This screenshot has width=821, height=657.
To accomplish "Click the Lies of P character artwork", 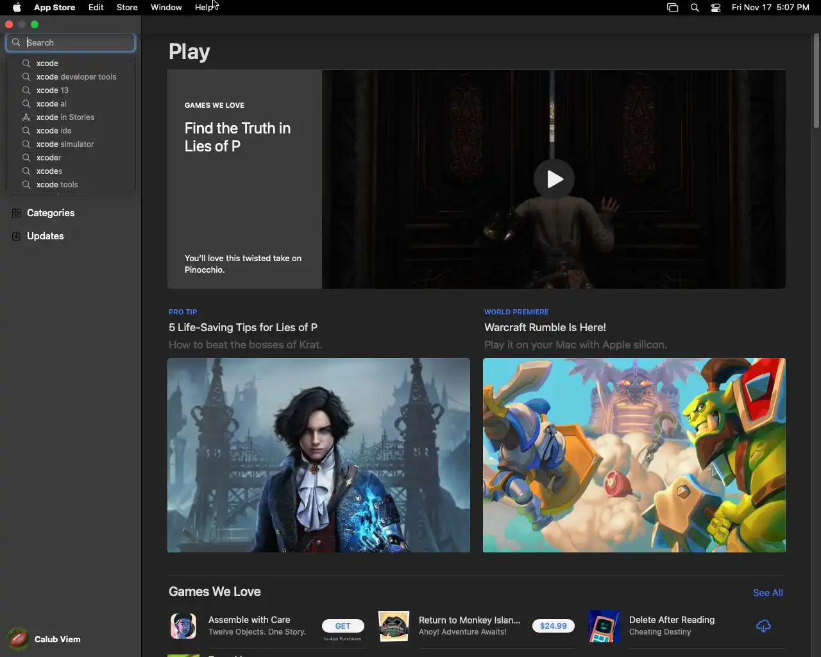I will (319, 456).
